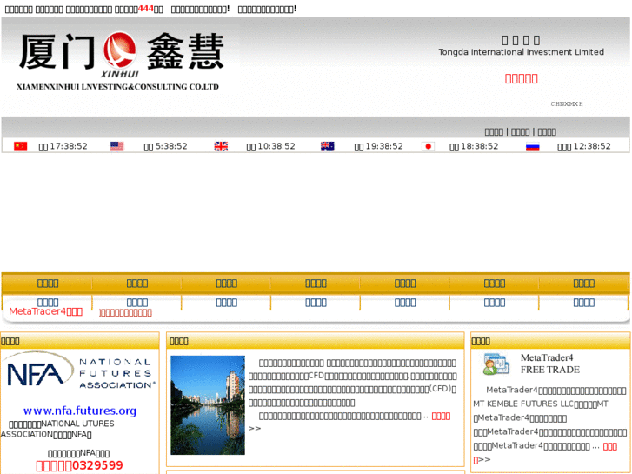Image resolution: width=632 pixels, height=474 pixels.
Task: Click the clock reading 17:38:52
Action: coord(69,146)
